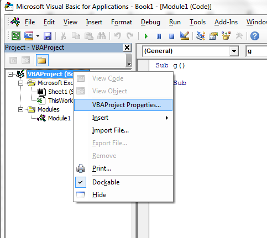The width and height of the screenshot is (267, 238).
Task: Open the File menu
Action: [30, 22]
